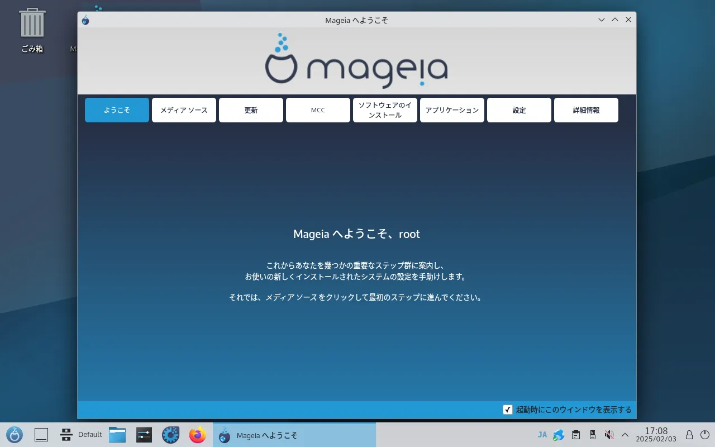
Task: Click the show desktop icon in taskbar
Action: point(42,435)
